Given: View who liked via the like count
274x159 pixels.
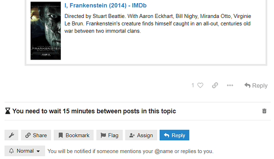Looking at the screenshot, I should point(193,85).
